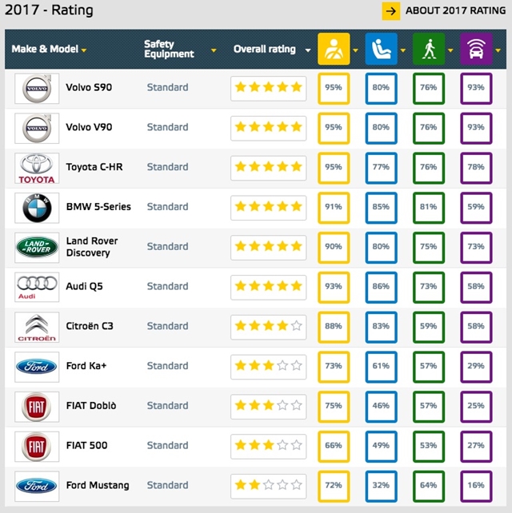
Task: Click the blue Child Occupant icon
Action: pyautogui.click(x=381, y=49)
